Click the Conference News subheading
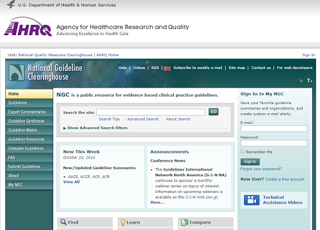This screenshot has width=320, height=230. click(x=168, y=161)
